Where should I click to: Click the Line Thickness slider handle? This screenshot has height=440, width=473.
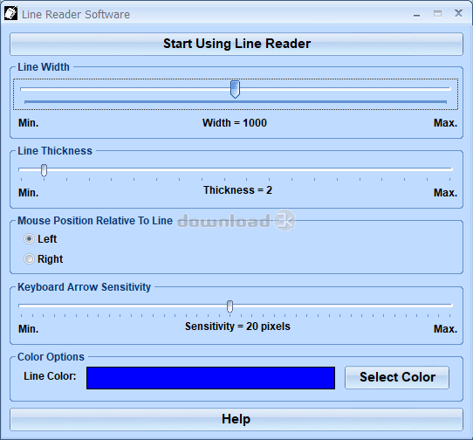tap(44, 170)
